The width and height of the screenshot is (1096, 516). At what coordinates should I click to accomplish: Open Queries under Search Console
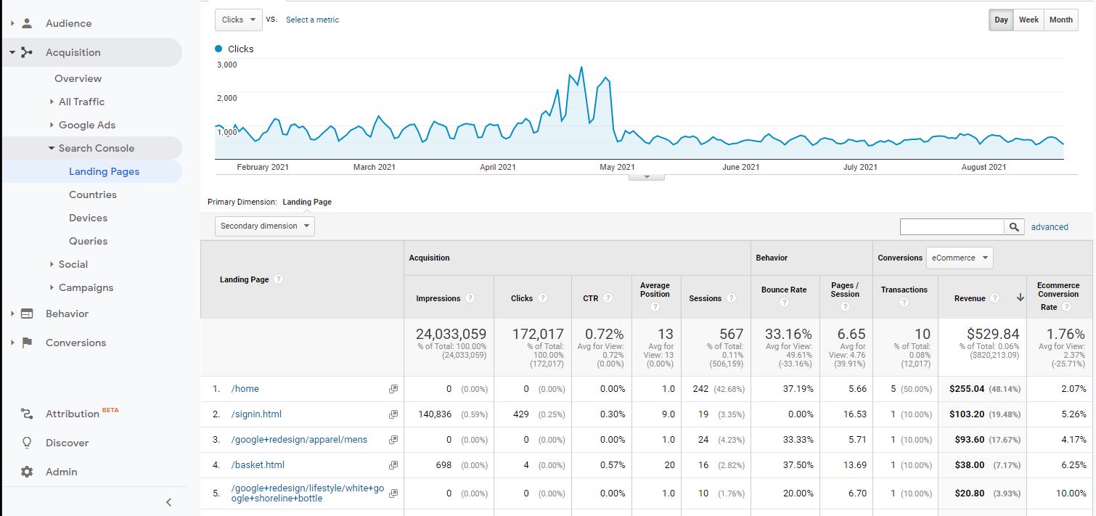click(x=88, y=241)
